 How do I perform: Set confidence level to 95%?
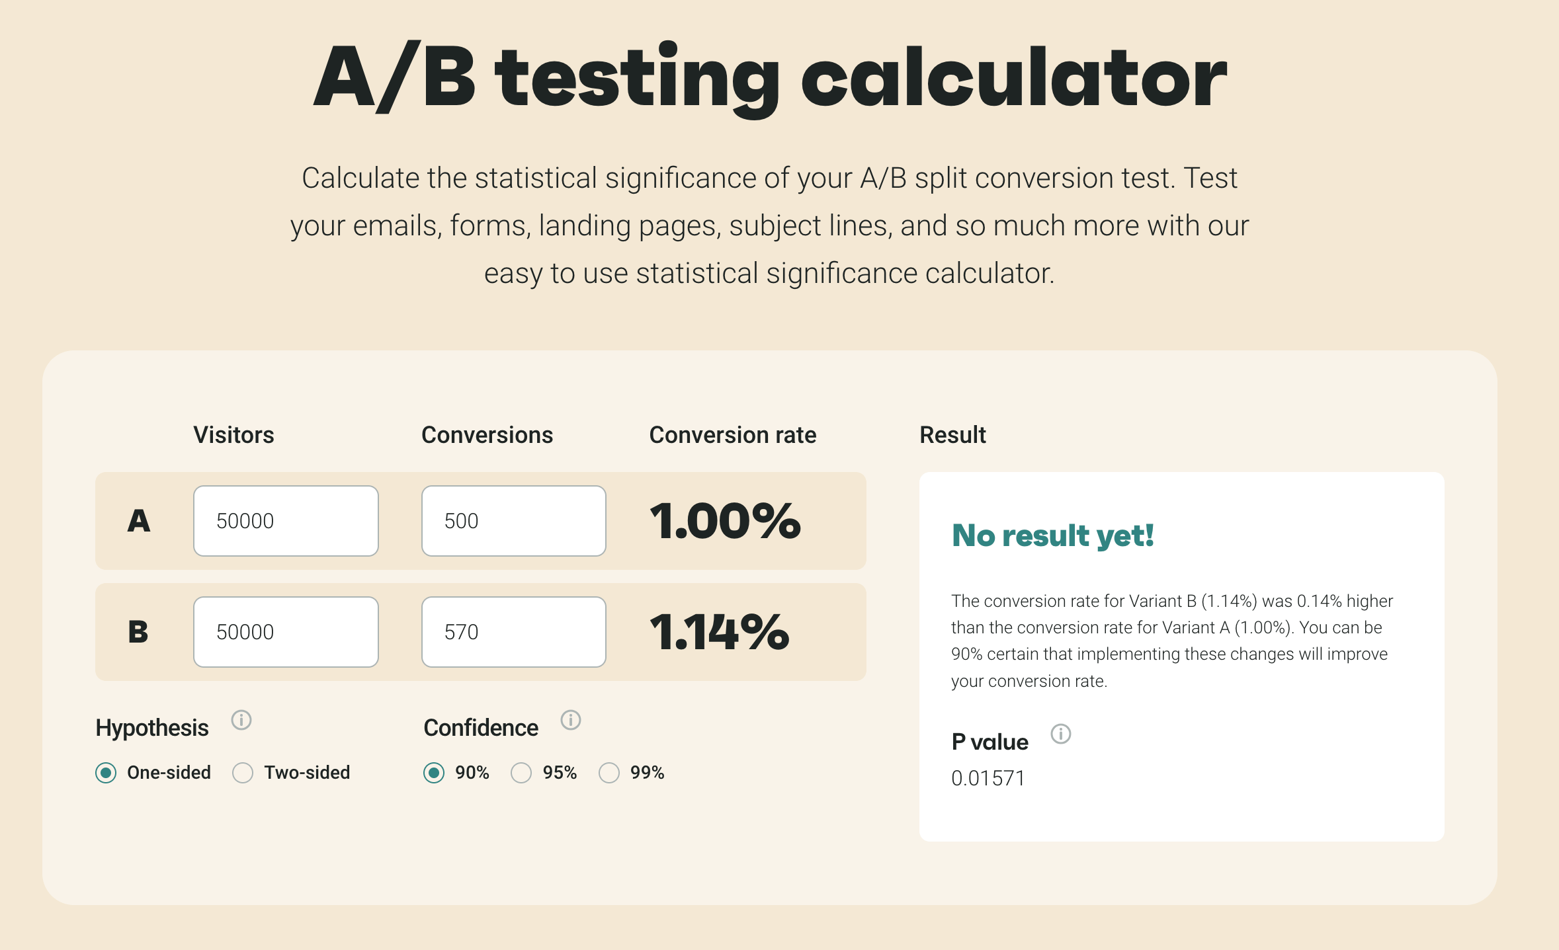coord(521,772)
